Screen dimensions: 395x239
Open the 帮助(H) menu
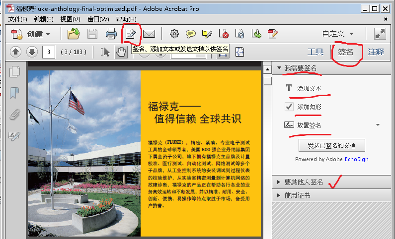pyautogui.click(x=126, y=19)
